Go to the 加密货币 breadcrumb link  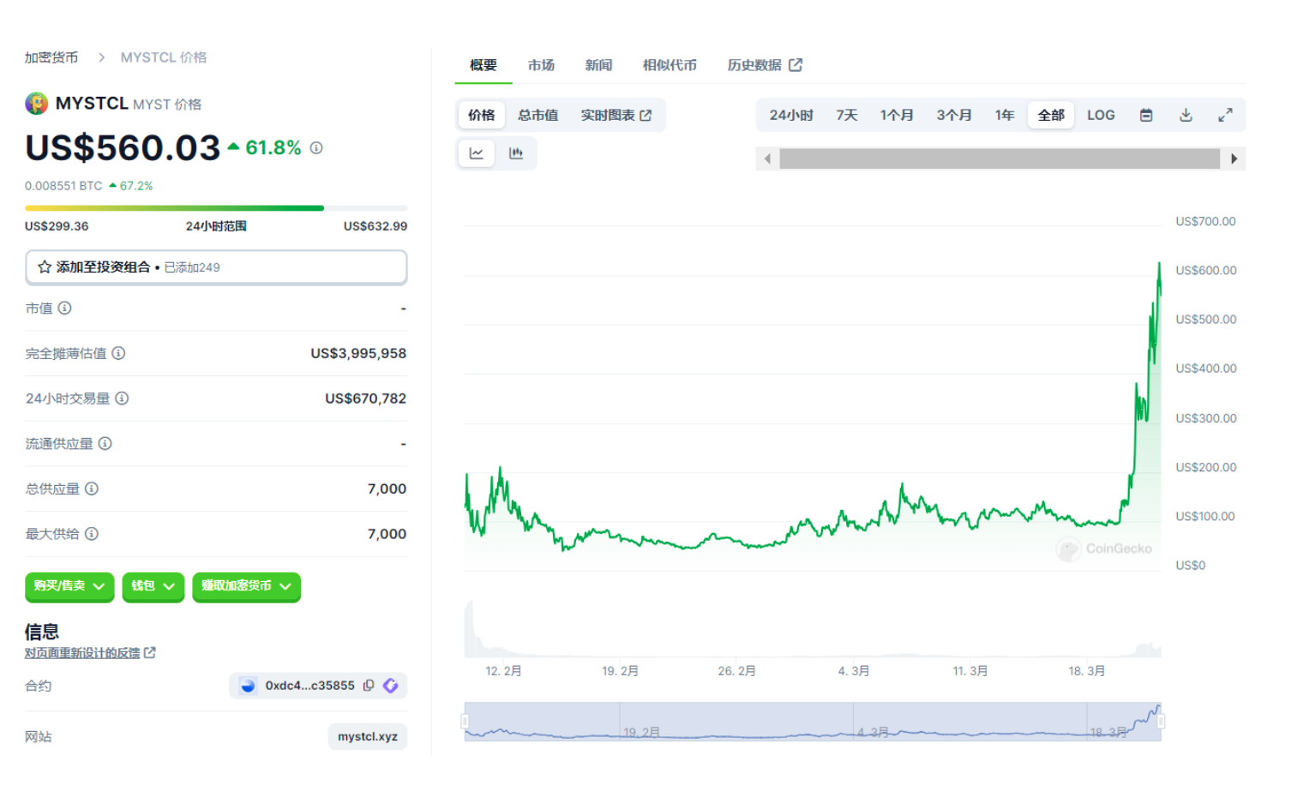(51, 57)
